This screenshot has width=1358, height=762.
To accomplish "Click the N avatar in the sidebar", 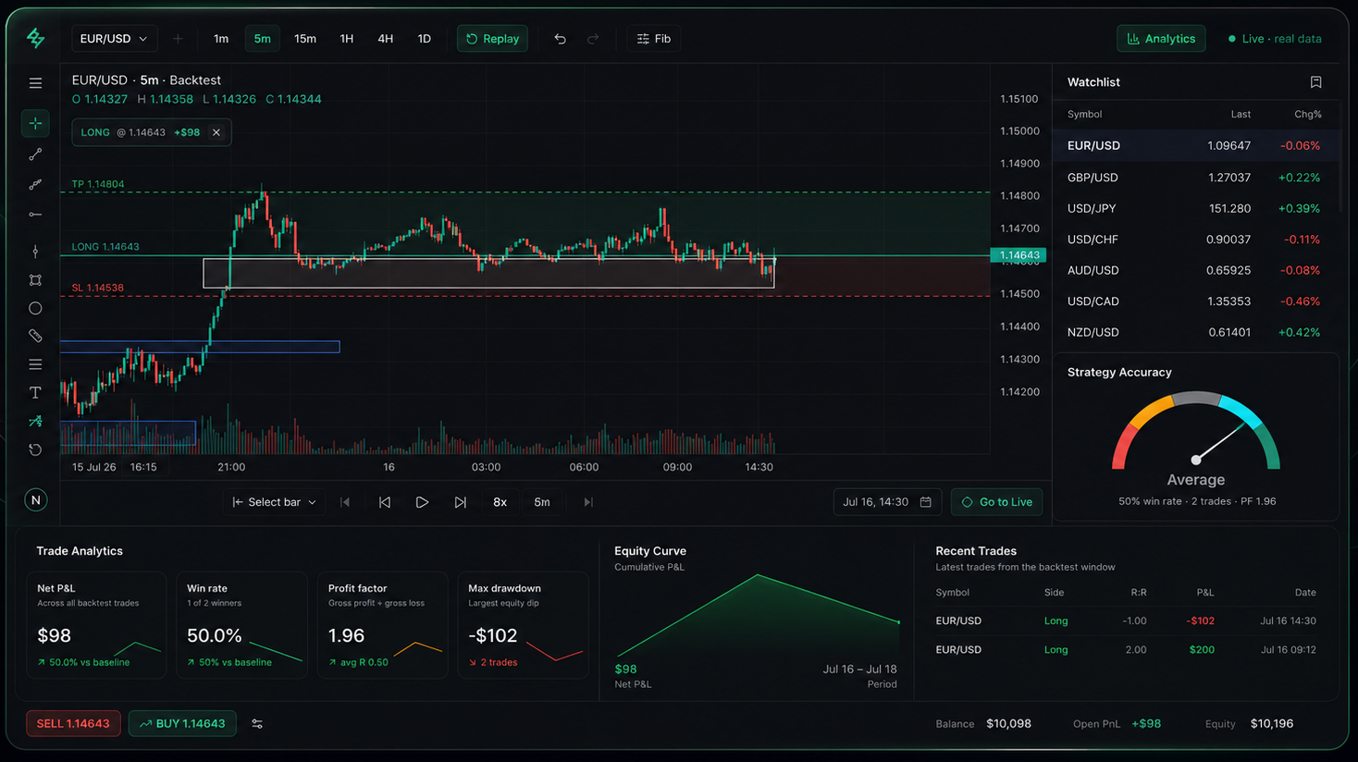I will pos(35,500).
